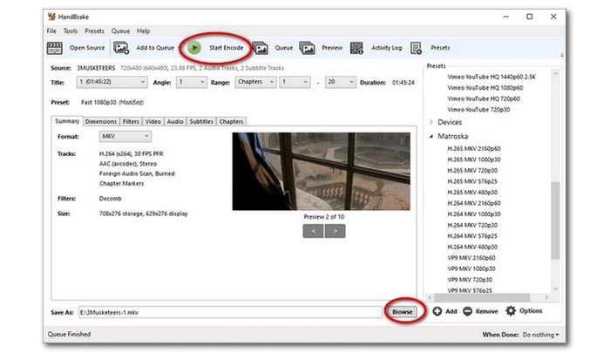Click the Add to Queue icon
610x353 pixels.
(x=121, y=48)
